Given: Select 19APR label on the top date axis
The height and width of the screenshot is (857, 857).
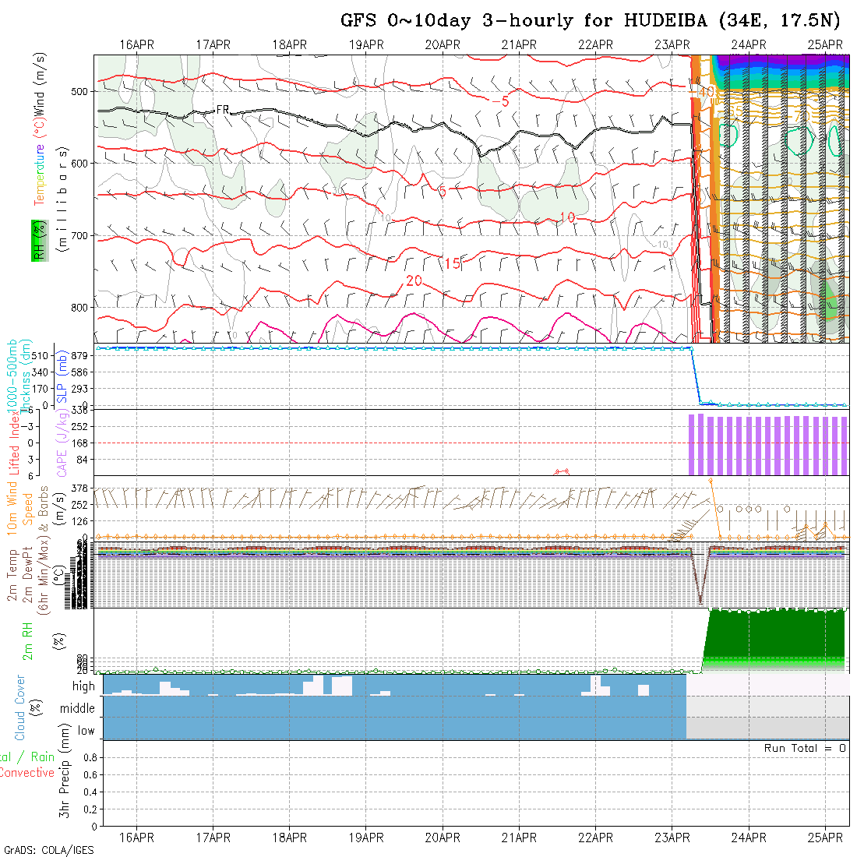Looking at the screenshot, I should coord(366,45).
